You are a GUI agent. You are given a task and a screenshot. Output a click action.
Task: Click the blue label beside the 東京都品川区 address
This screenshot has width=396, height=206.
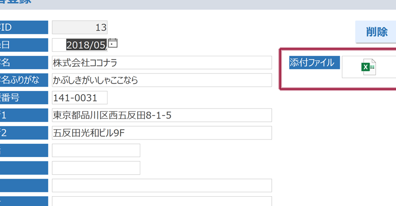pos(23,115)
